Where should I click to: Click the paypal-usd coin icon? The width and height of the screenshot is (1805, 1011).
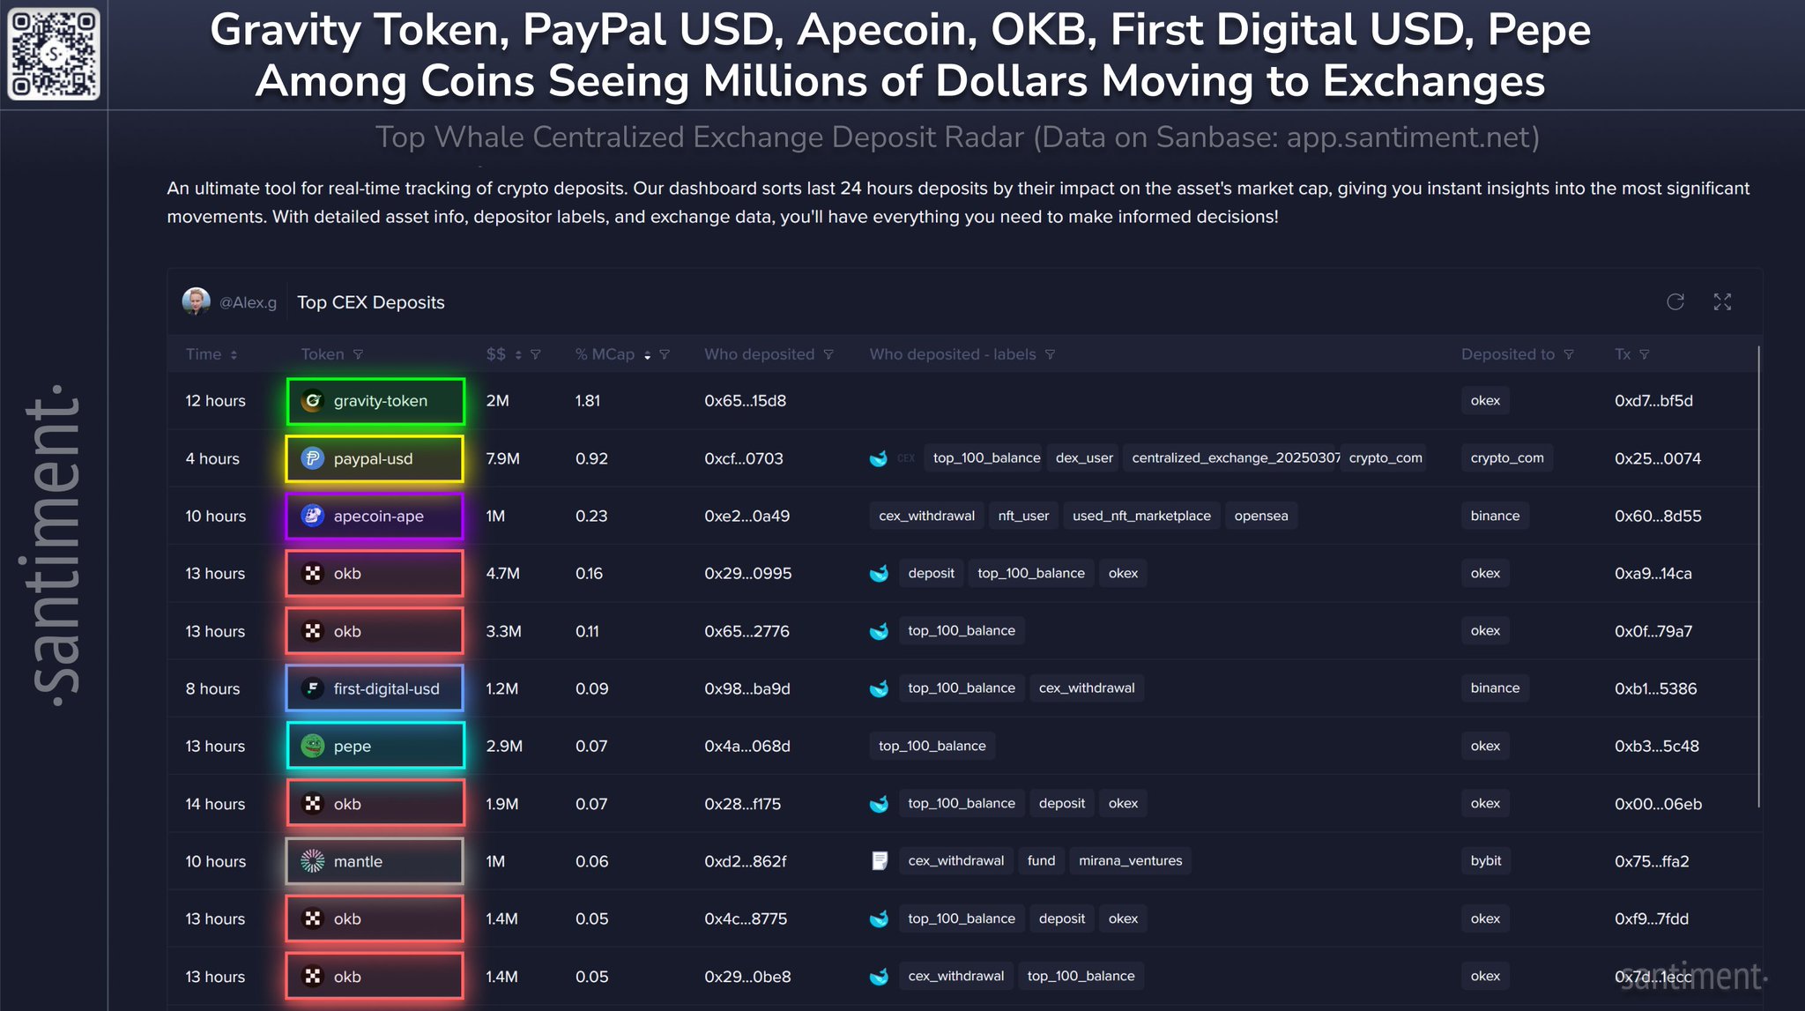312,458
